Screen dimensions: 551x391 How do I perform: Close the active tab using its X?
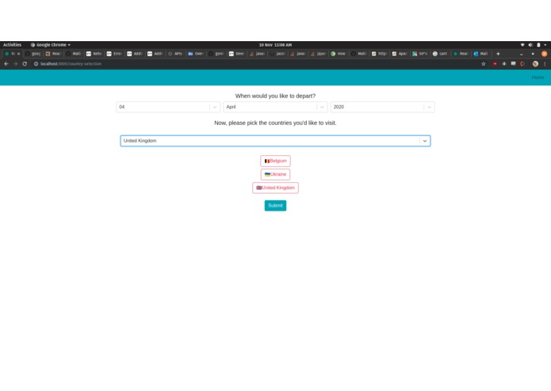[18, 54]
